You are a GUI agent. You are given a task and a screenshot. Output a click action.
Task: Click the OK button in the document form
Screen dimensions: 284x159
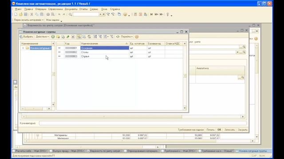(x=219, y=130)
